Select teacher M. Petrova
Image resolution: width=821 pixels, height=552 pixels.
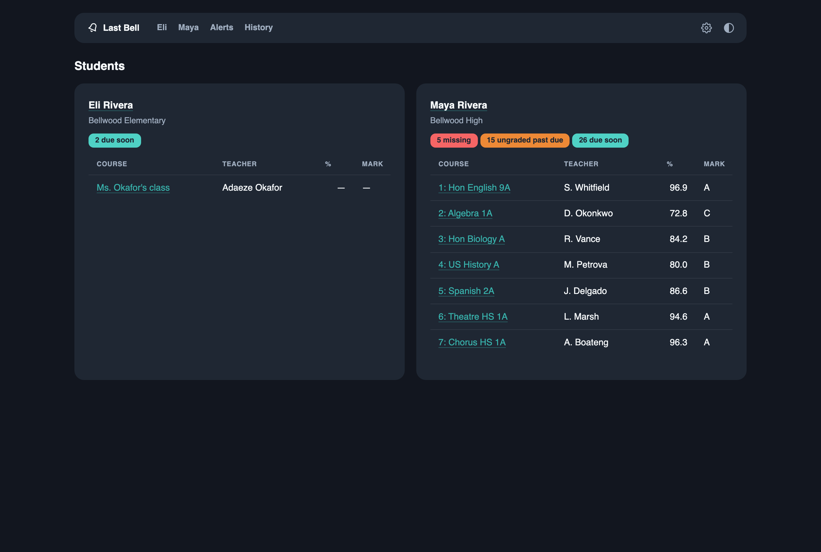(585, 265)
